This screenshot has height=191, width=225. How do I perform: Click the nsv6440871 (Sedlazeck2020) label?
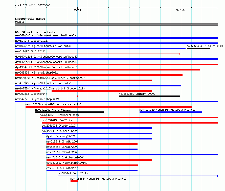(59, 115)
